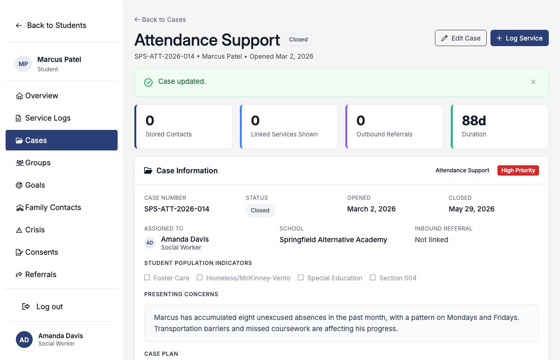Open the Crisis section
This screenshot has height=360, width=560.
pos(62,230)
